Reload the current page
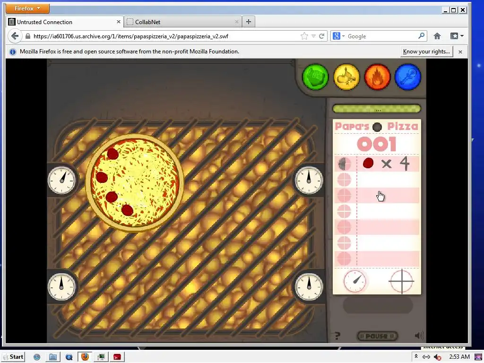Screen dimensions: 484x363 [x=321, y=36]
